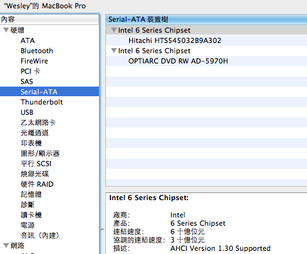Click the vertical divider handle beside detail pane
This screenshot has height=254, width=307.
tap(102, 230)
